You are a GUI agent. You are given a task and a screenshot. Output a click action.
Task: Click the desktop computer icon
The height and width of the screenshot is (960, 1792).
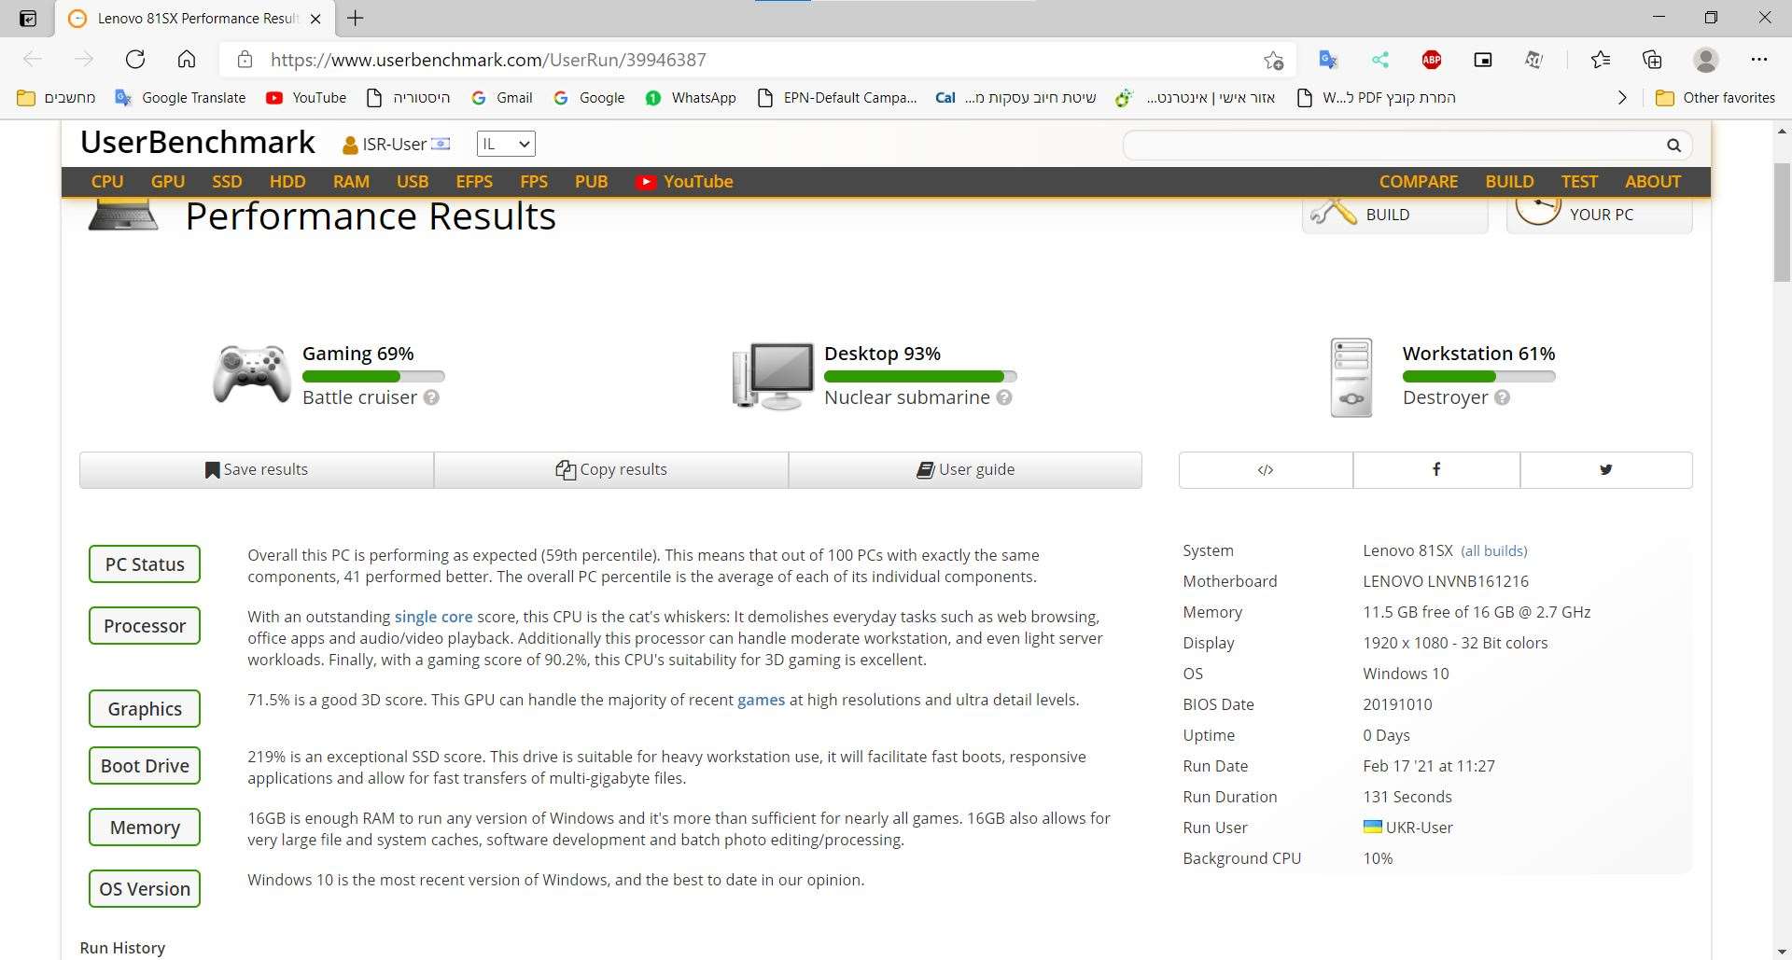773,376
